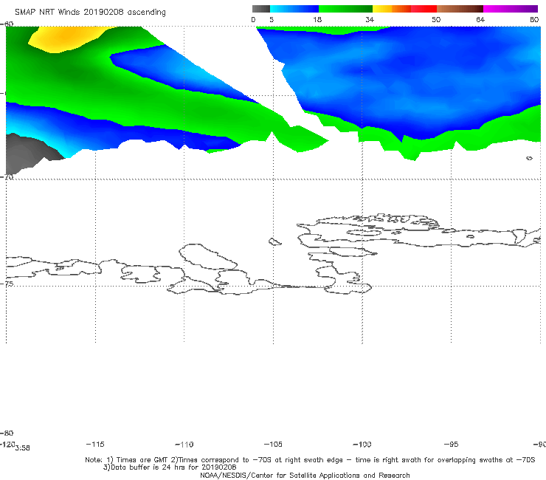The width and height of the screenshot is (546, 480).
Task: Click the longitude label '-105'
Action: tap(273, 444)
